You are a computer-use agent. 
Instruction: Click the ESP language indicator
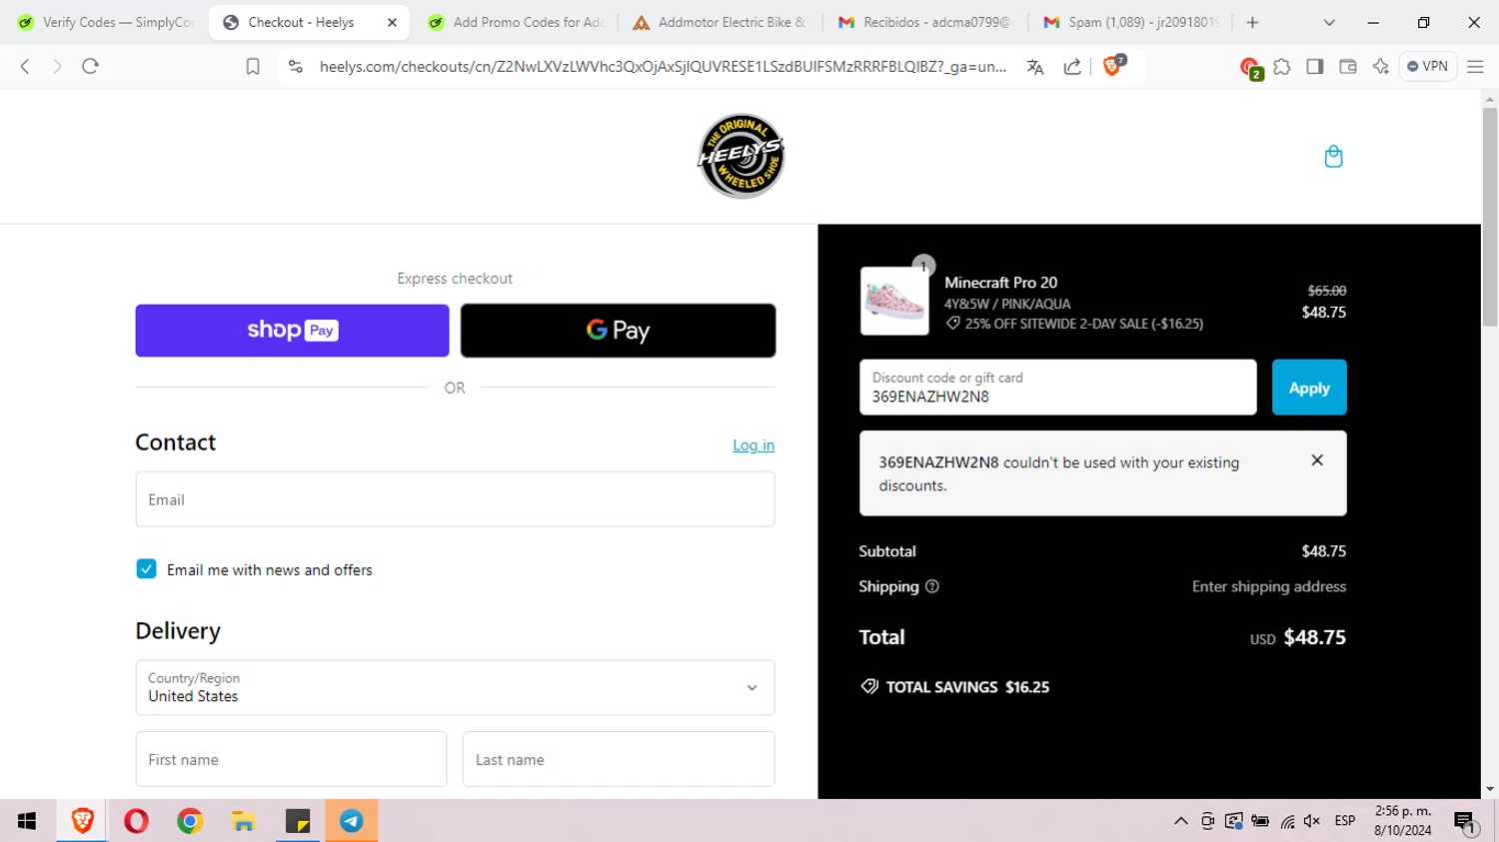pos(1345,821)
